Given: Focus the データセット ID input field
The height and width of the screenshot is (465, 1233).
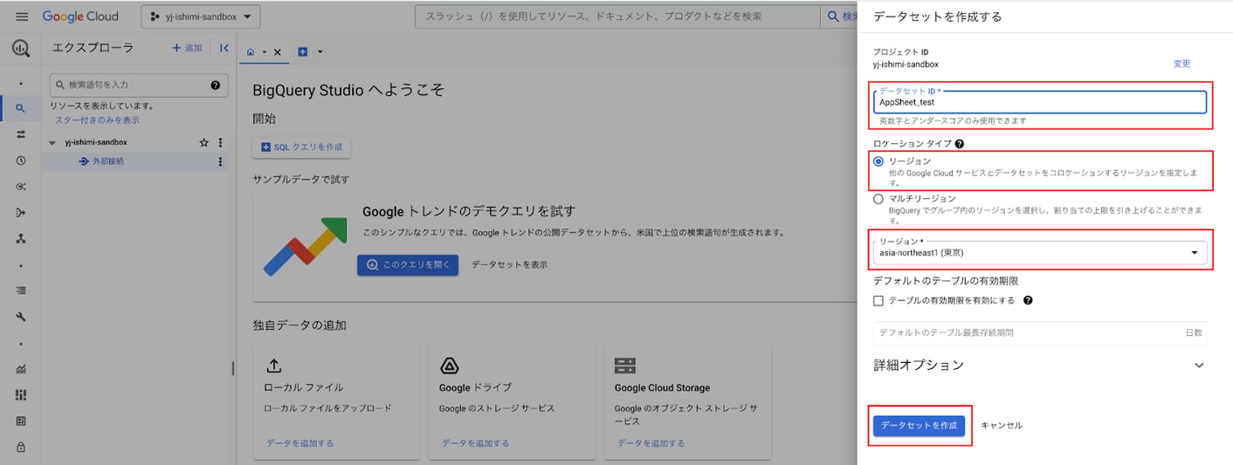Looking at the screenshot, I should (1040, 102).
